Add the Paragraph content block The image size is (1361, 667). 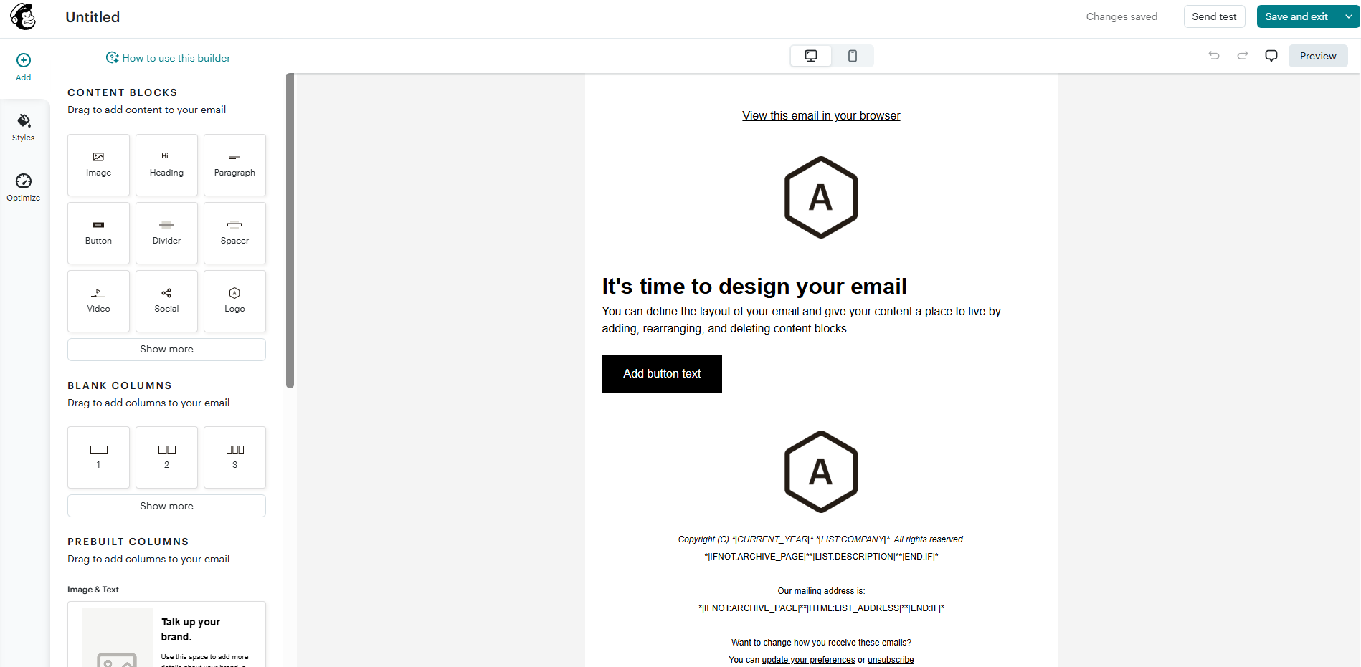coord(234,165)
